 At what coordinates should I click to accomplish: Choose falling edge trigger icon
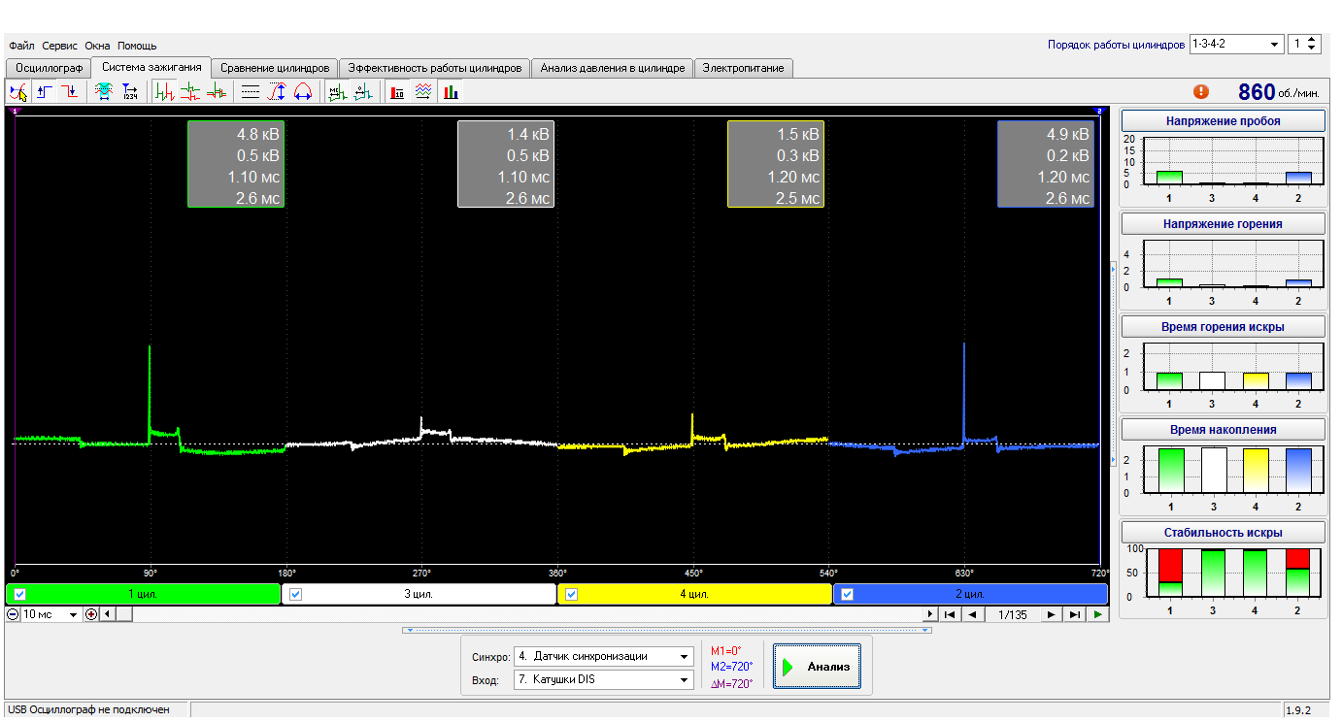[70, 92]
